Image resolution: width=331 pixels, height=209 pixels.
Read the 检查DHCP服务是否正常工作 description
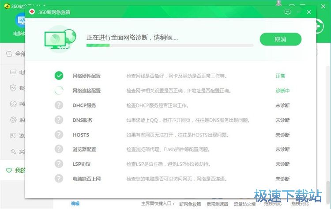158,105
